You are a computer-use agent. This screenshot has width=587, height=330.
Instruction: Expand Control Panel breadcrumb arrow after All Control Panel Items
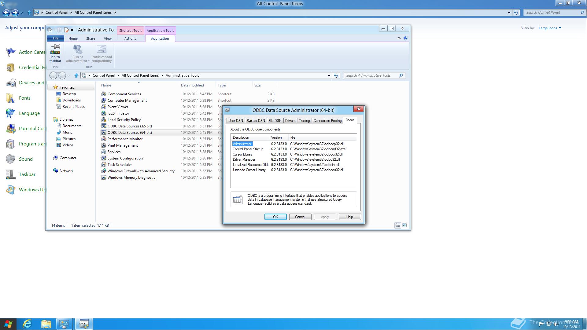tap(115, 13)
